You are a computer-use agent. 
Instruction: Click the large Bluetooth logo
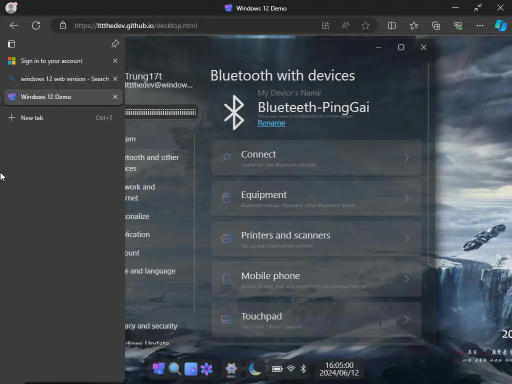tap(234, 112)
